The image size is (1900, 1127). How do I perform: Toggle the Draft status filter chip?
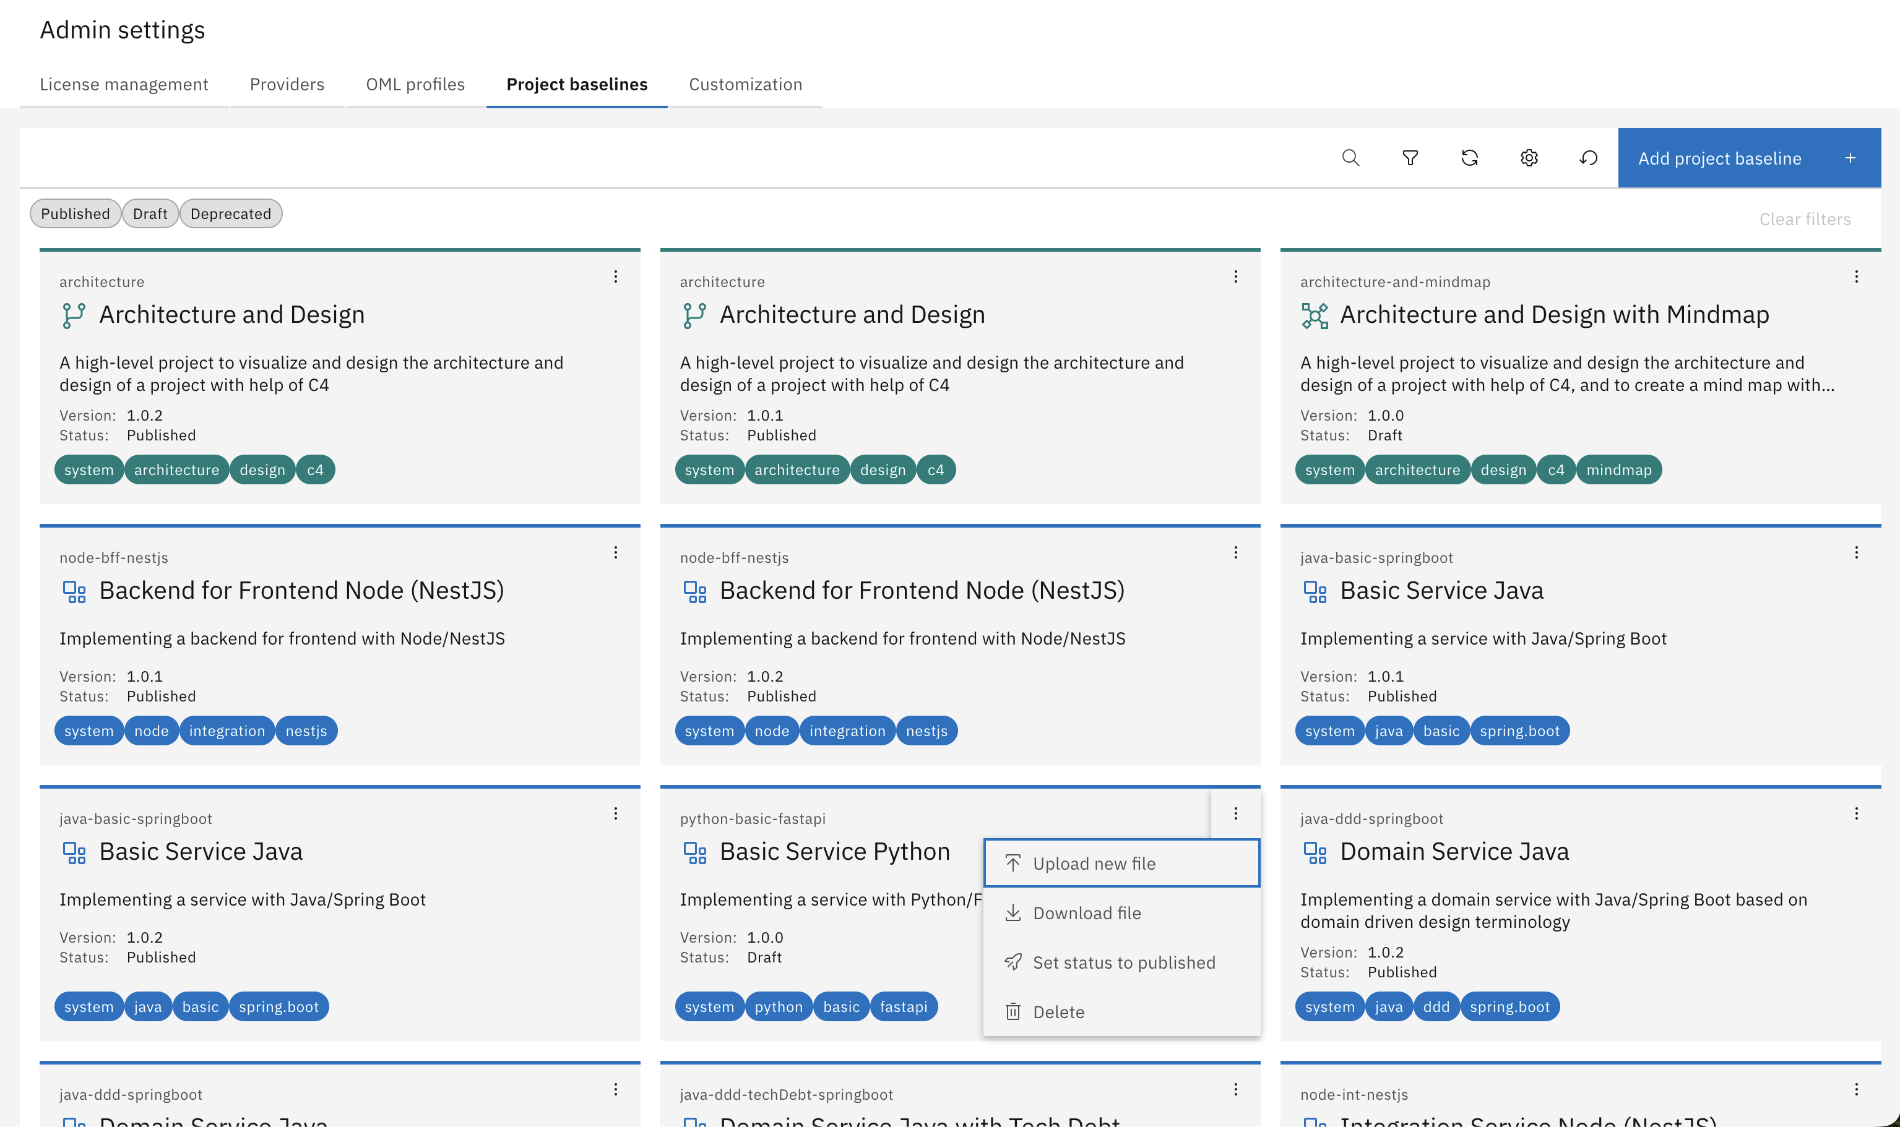[150, 213]
